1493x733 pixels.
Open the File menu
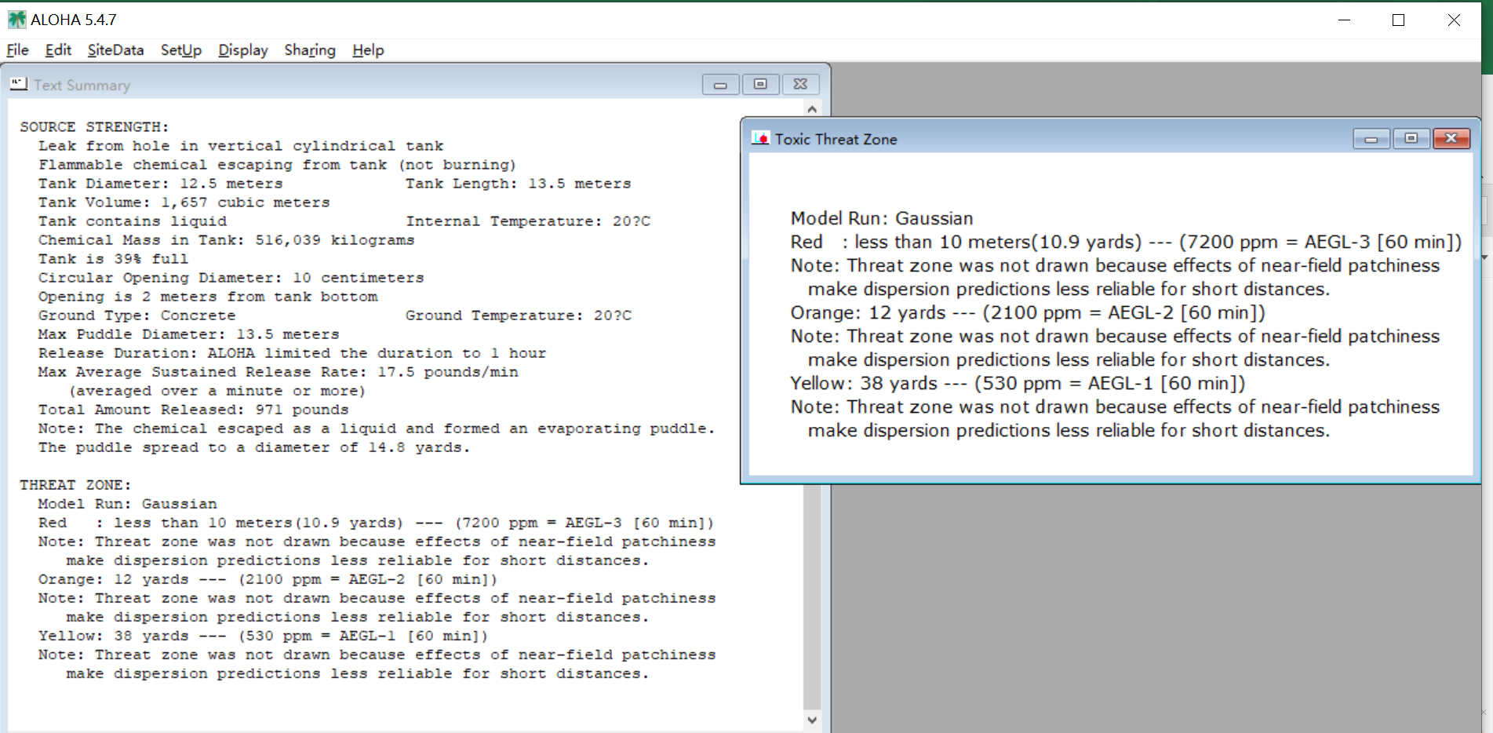(17, 50)
